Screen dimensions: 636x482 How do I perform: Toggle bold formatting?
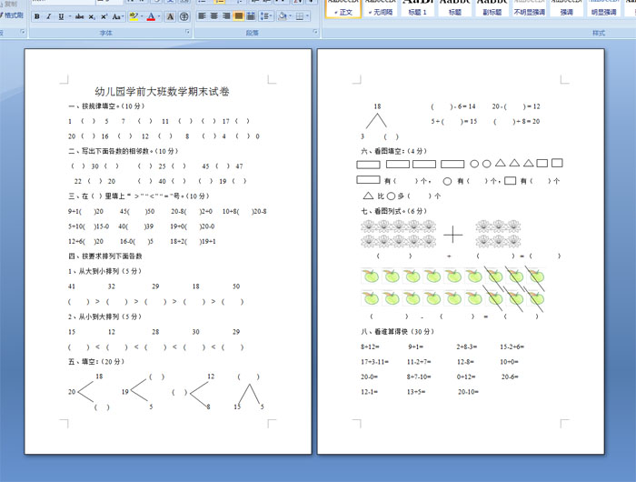(x=37, y=16)
